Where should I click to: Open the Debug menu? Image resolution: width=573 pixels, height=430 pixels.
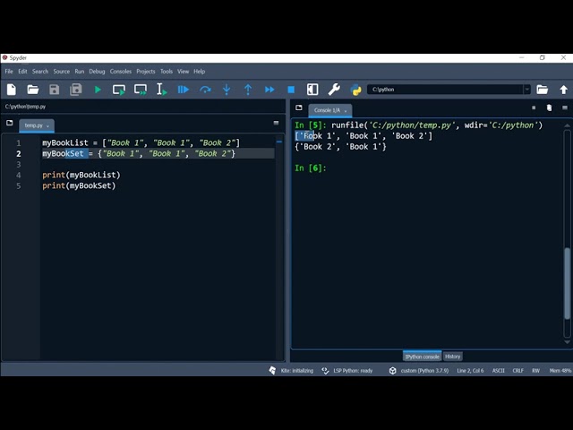(x=97, y=72)
